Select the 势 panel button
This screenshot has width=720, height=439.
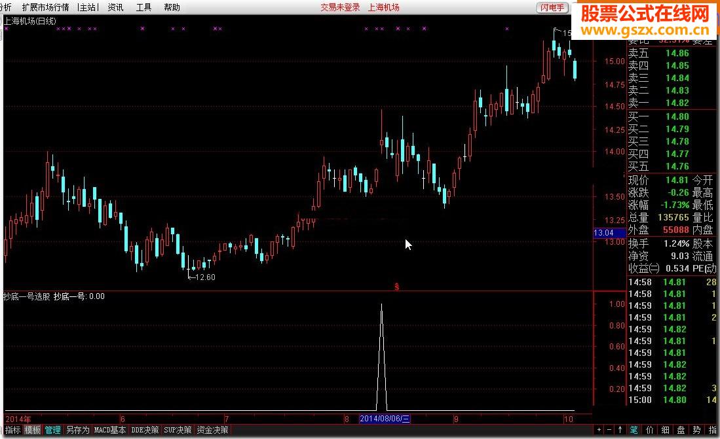[x=696, y=430]
